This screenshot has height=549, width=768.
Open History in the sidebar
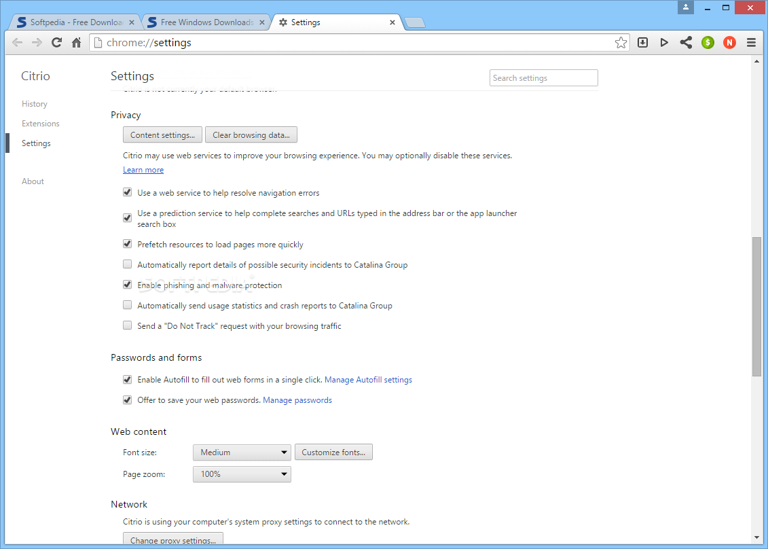pos(34,104)
